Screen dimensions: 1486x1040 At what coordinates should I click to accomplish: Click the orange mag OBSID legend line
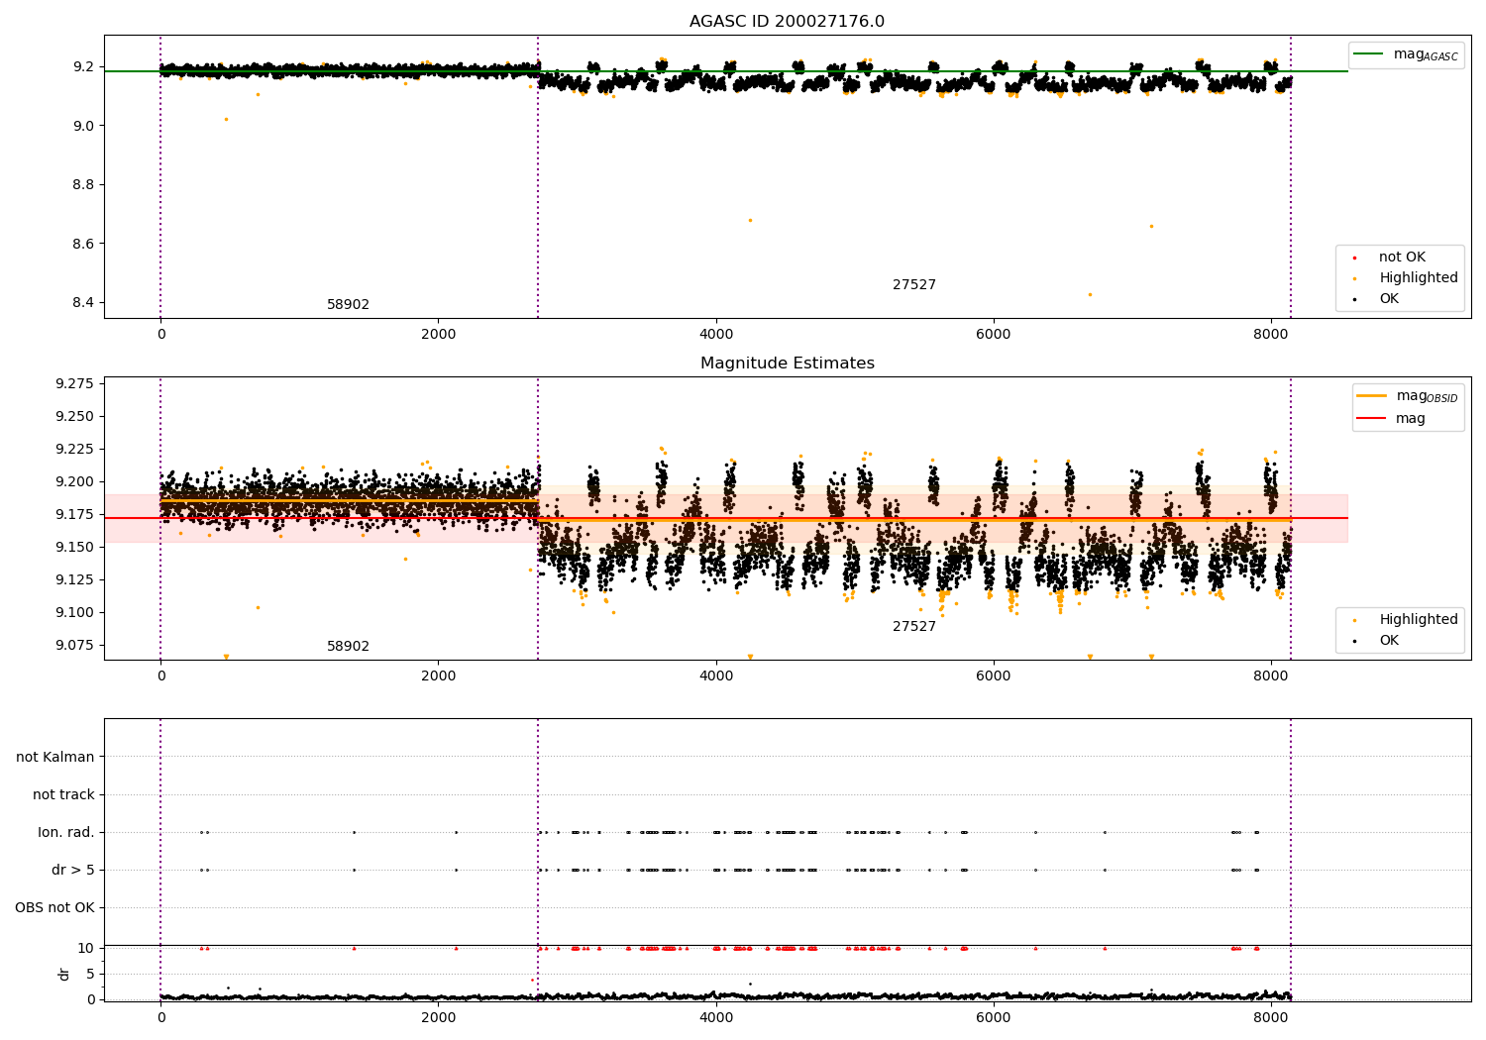pos(1371,395)
